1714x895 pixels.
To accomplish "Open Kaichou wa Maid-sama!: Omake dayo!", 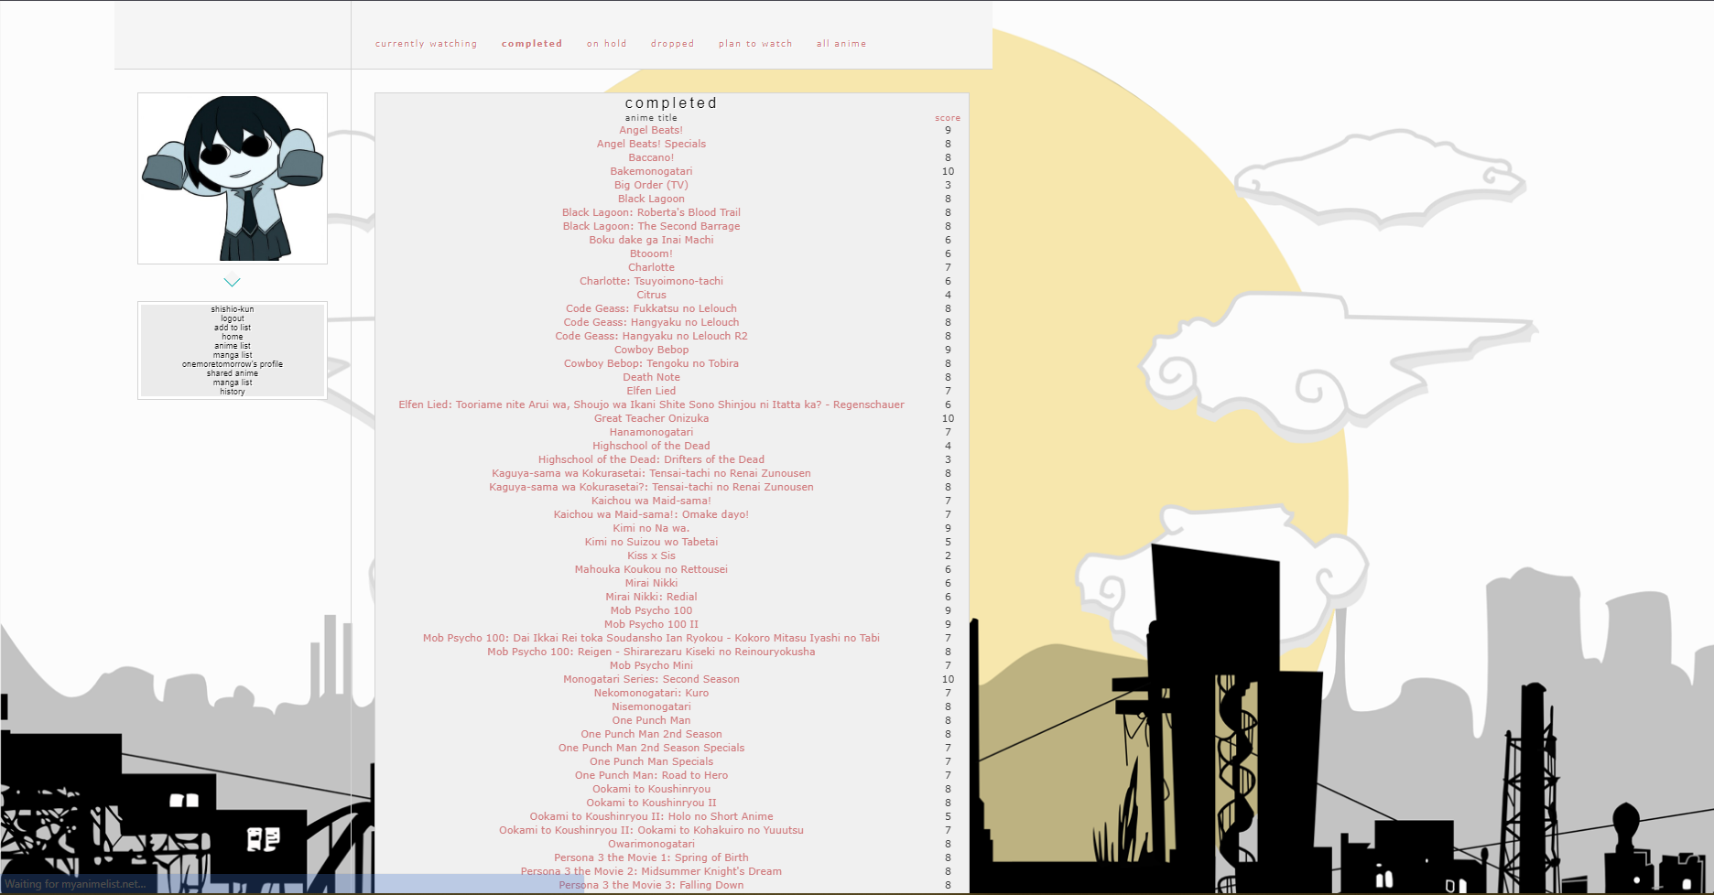I will 651,514.
